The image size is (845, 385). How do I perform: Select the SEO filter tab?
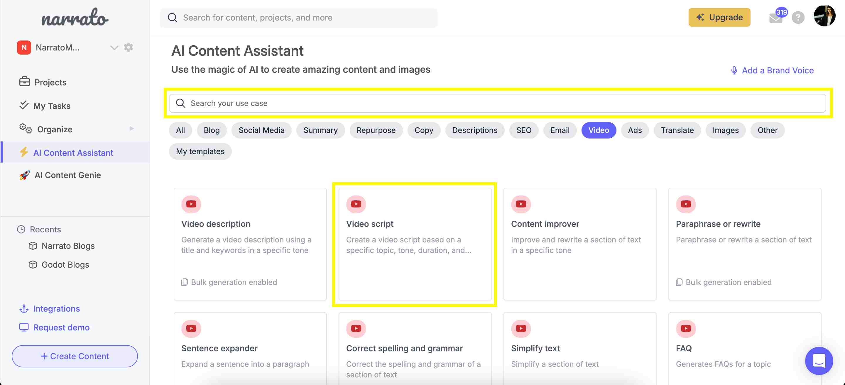pyautogui.click(x=524, y=130)
